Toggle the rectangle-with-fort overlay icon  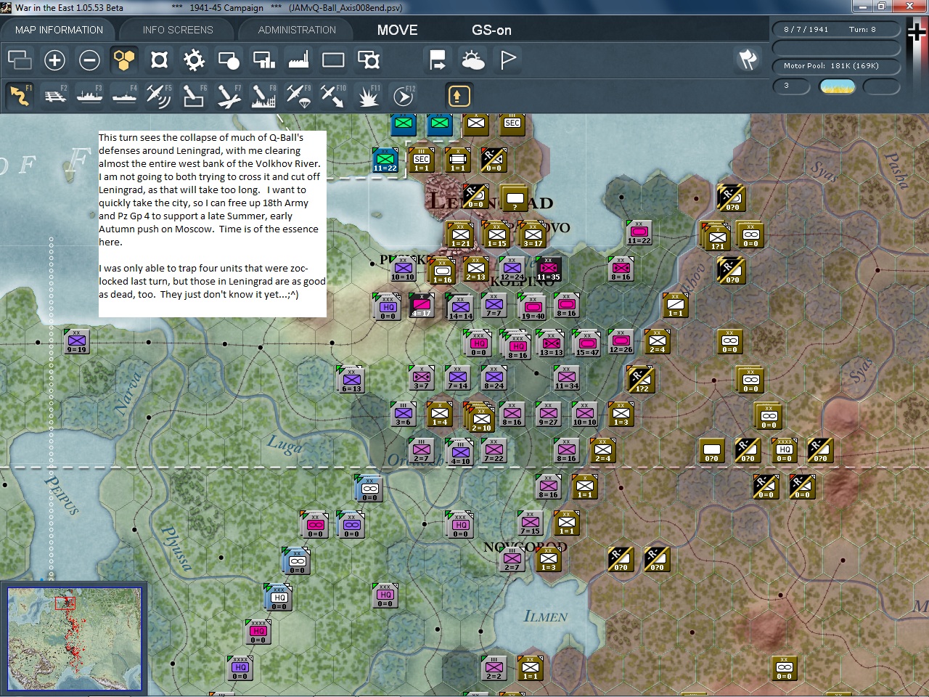pyautogui.click(x=368, y=60)
